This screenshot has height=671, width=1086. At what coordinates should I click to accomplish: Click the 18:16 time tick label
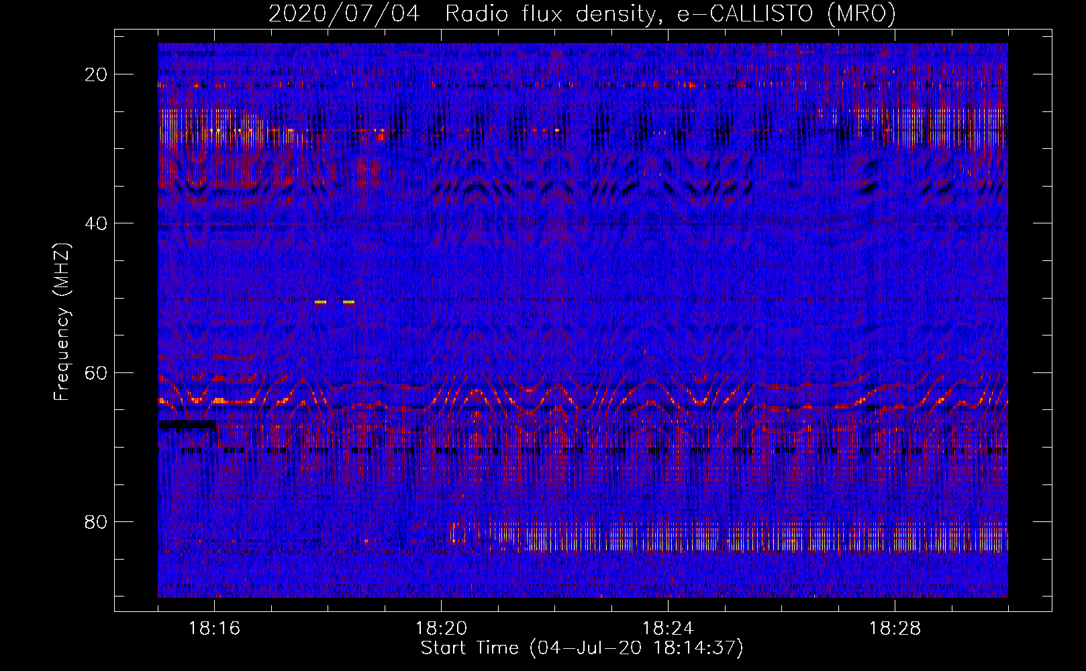214,629
